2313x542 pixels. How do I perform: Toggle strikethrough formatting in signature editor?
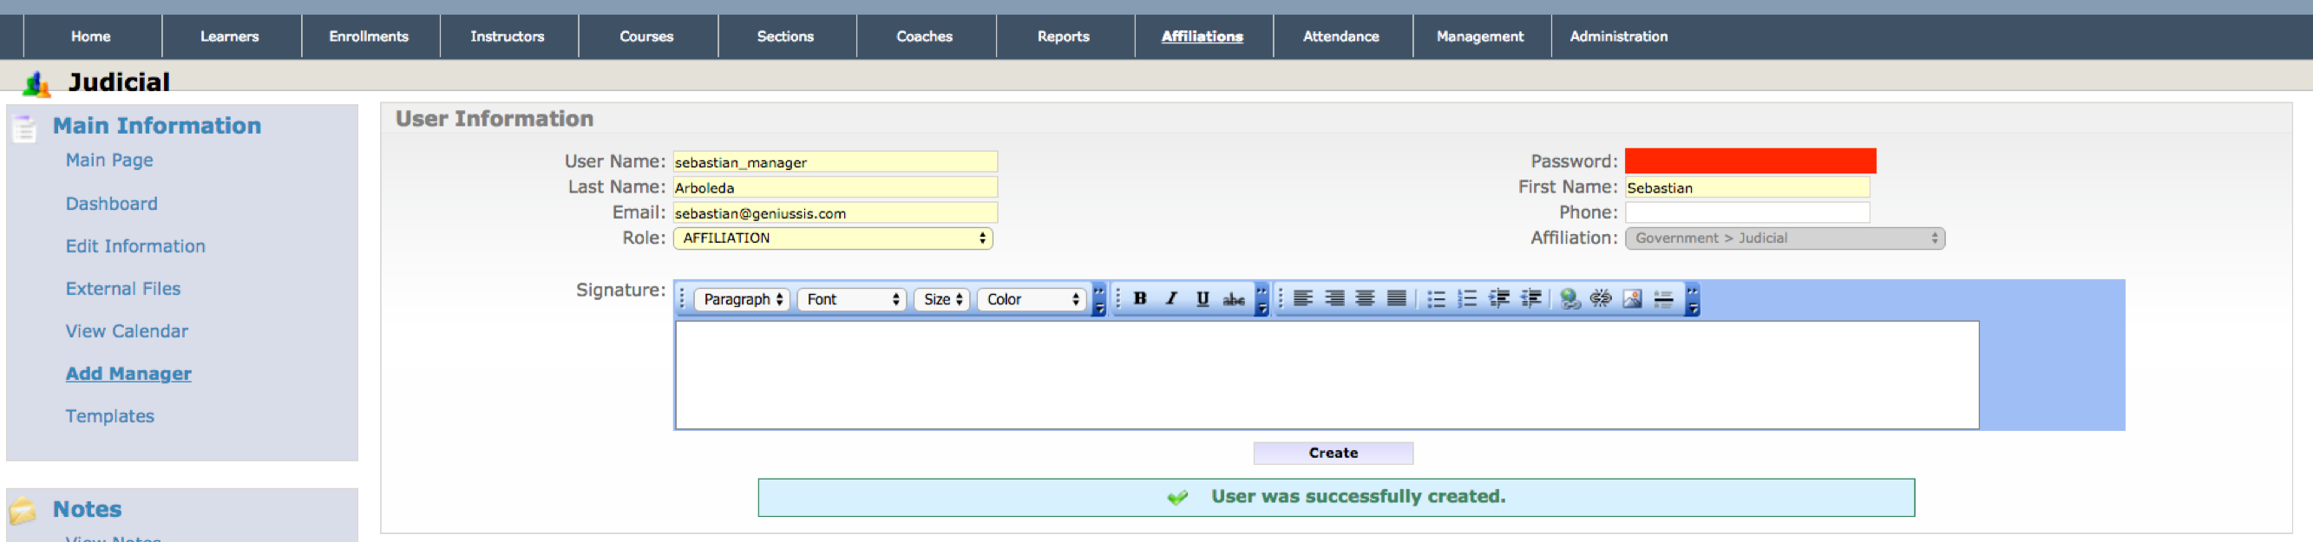[1234, 299]
